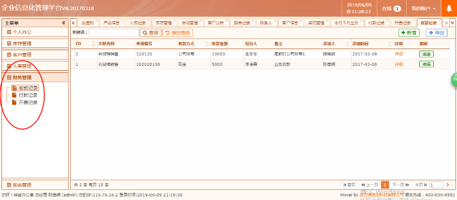Edit record 520120 with 编辑 button

click(x=427, y=54)
